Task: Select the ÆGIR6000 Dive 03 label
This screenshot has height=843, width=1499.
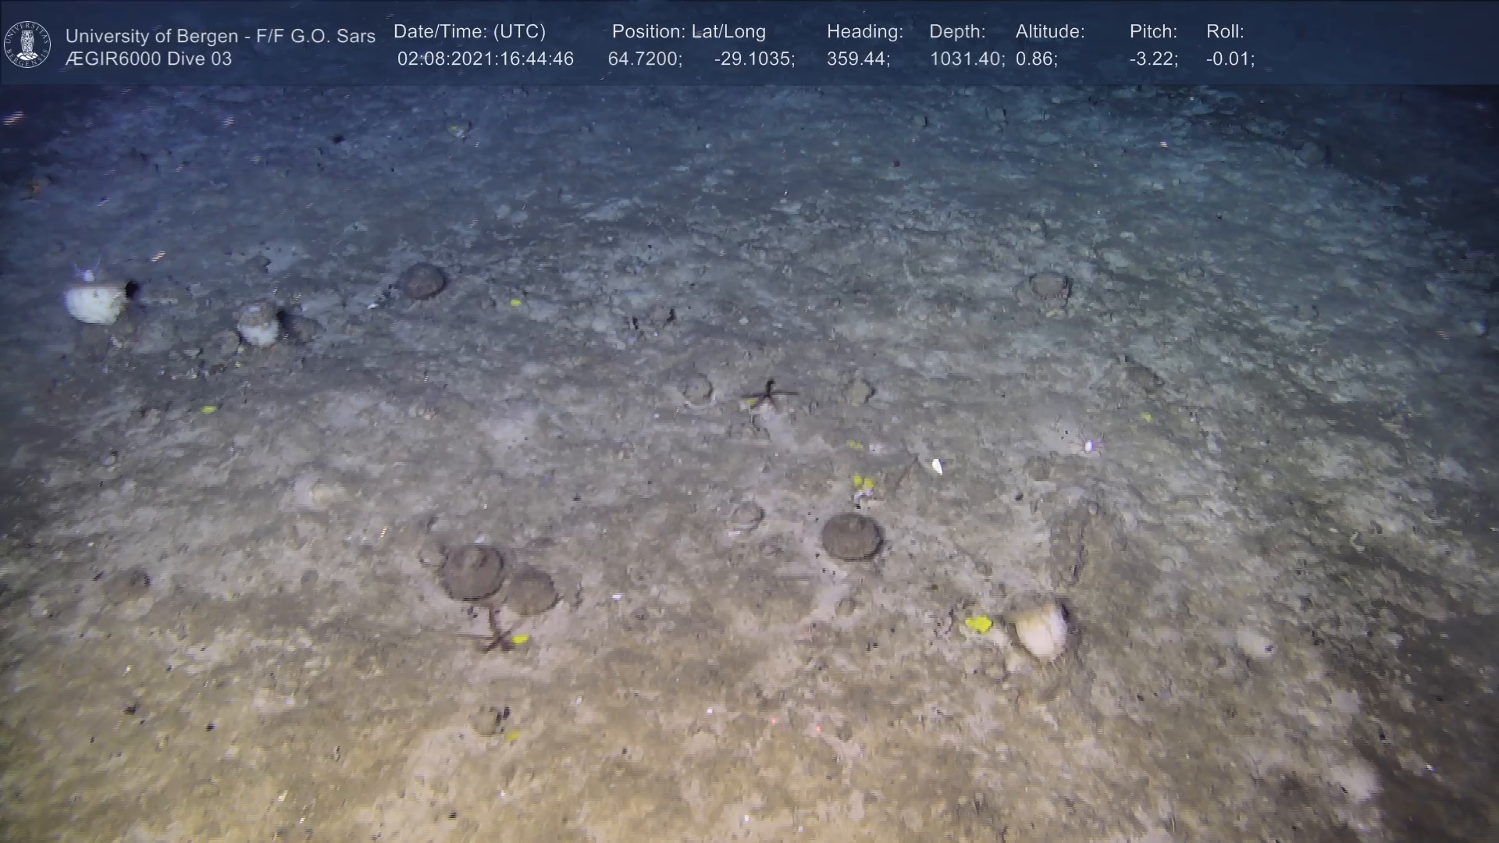Action: [148, 59]
